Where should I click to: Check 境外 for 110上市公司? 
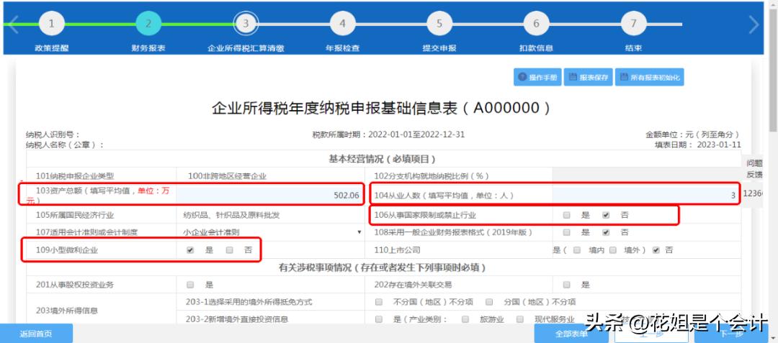pos(613,250)
